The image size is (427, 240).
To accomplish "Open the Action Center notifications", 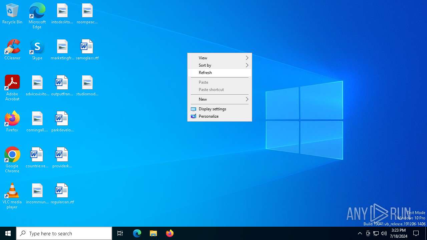I will point(416,233).
